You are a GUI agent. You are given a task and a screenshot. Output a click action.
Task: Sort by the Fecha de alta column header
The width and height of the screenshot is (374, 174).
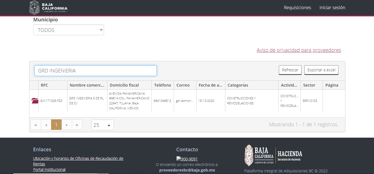tap(210, 85)
